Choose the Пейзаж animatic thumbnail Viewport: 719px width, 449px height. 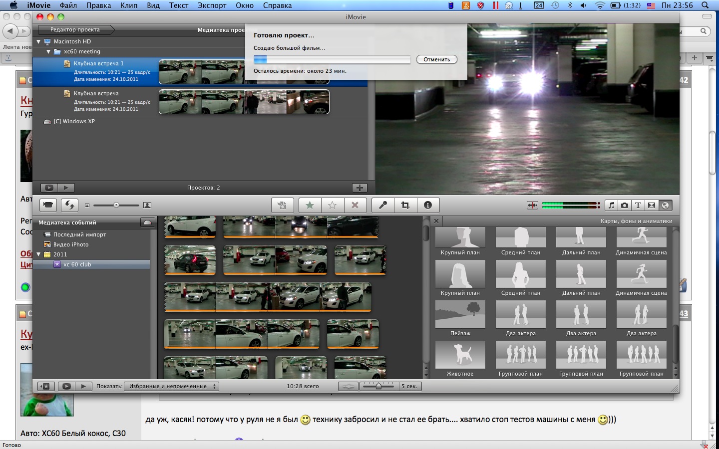coord(460,314)
